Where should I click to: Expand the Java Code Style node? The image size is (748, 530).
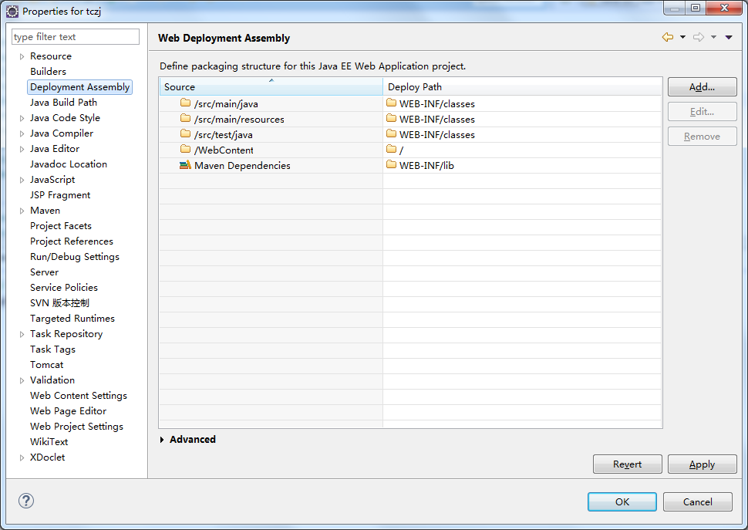(x=22, y=118)
